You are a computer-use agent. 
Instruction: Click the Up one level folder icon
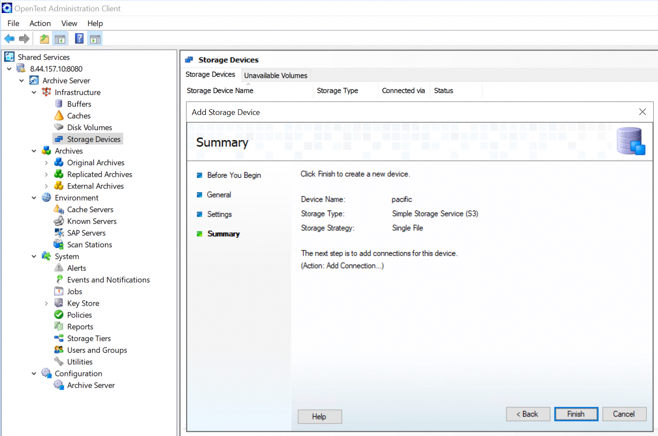[x=44, y=39]
